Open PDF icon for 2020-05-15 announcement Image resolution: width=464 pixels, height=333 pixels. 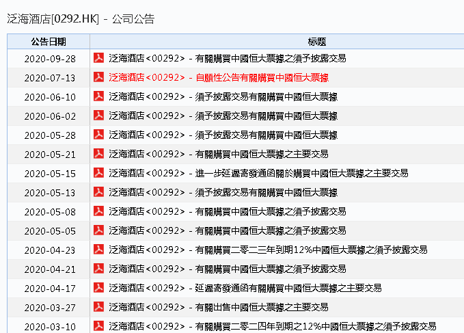click(98, 172)
